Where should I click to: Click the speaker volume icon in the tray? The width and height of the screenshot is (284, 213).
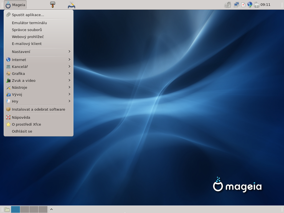tap(228, 5)
